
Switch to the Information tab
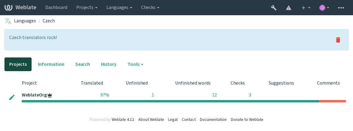coord(51,64)
